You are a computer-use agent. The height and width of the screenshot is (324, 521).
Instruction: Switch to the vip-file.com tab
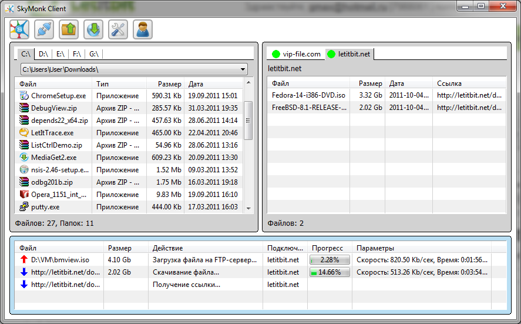click(x=297, y=54)
